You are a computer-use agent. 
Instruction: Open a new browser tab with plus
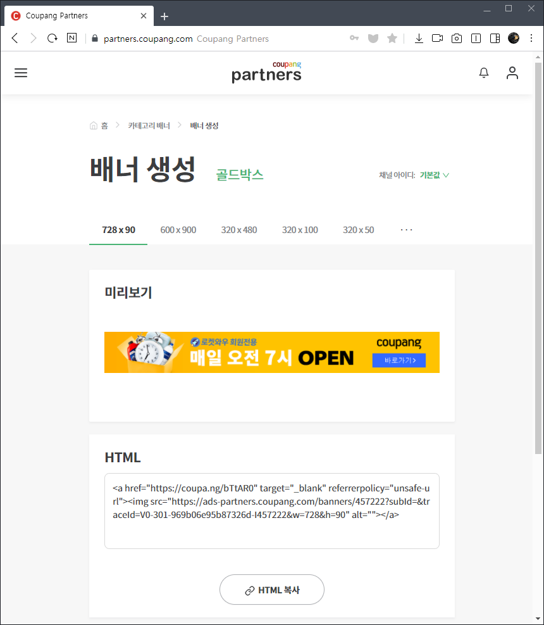click(164, 16)
